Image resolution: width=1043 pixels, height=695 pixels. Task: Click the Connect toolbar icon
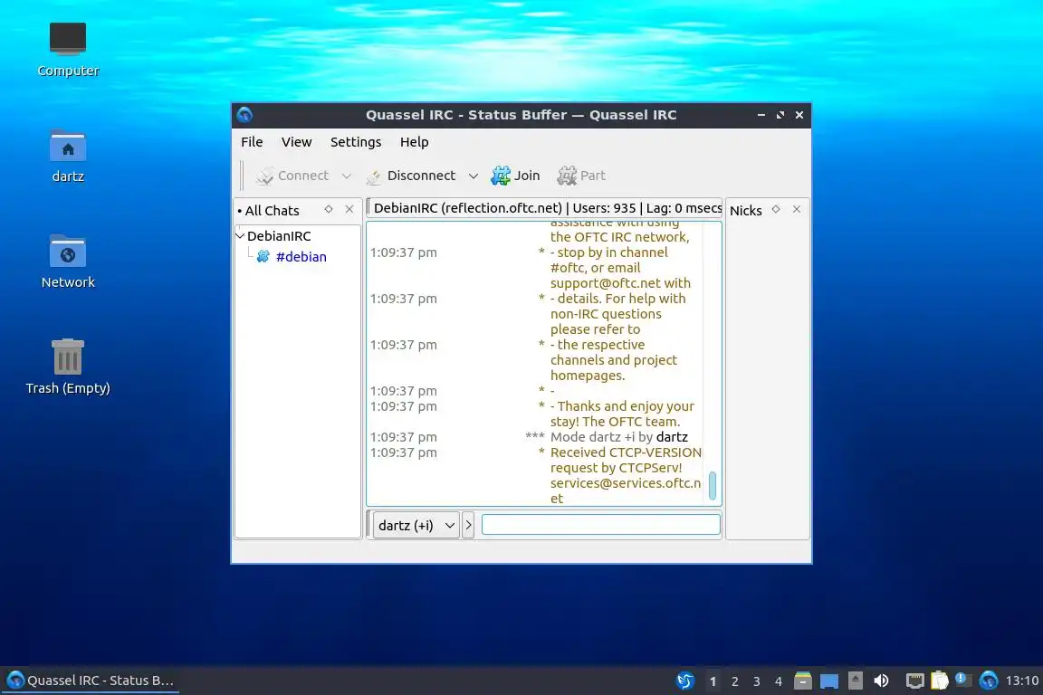(x=264, y=176)
